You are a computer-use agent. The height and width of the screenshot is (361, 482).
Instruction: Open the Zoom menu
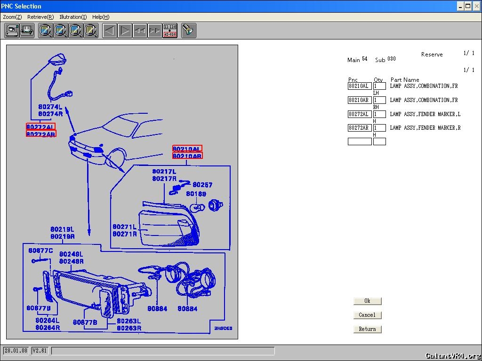pyautogui.click(x=12, y=17)
